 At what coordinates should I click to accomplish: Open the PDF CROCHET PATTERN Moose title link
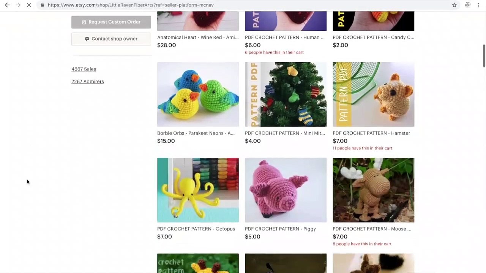pyautogui.click(x=372, y=229)
